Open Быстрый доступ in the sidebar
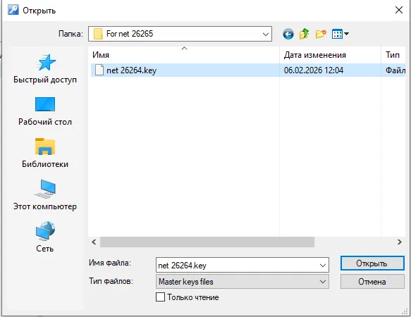The width and height of the screenshot is (411, 317). pyautogui.click(x=45, y=69)
